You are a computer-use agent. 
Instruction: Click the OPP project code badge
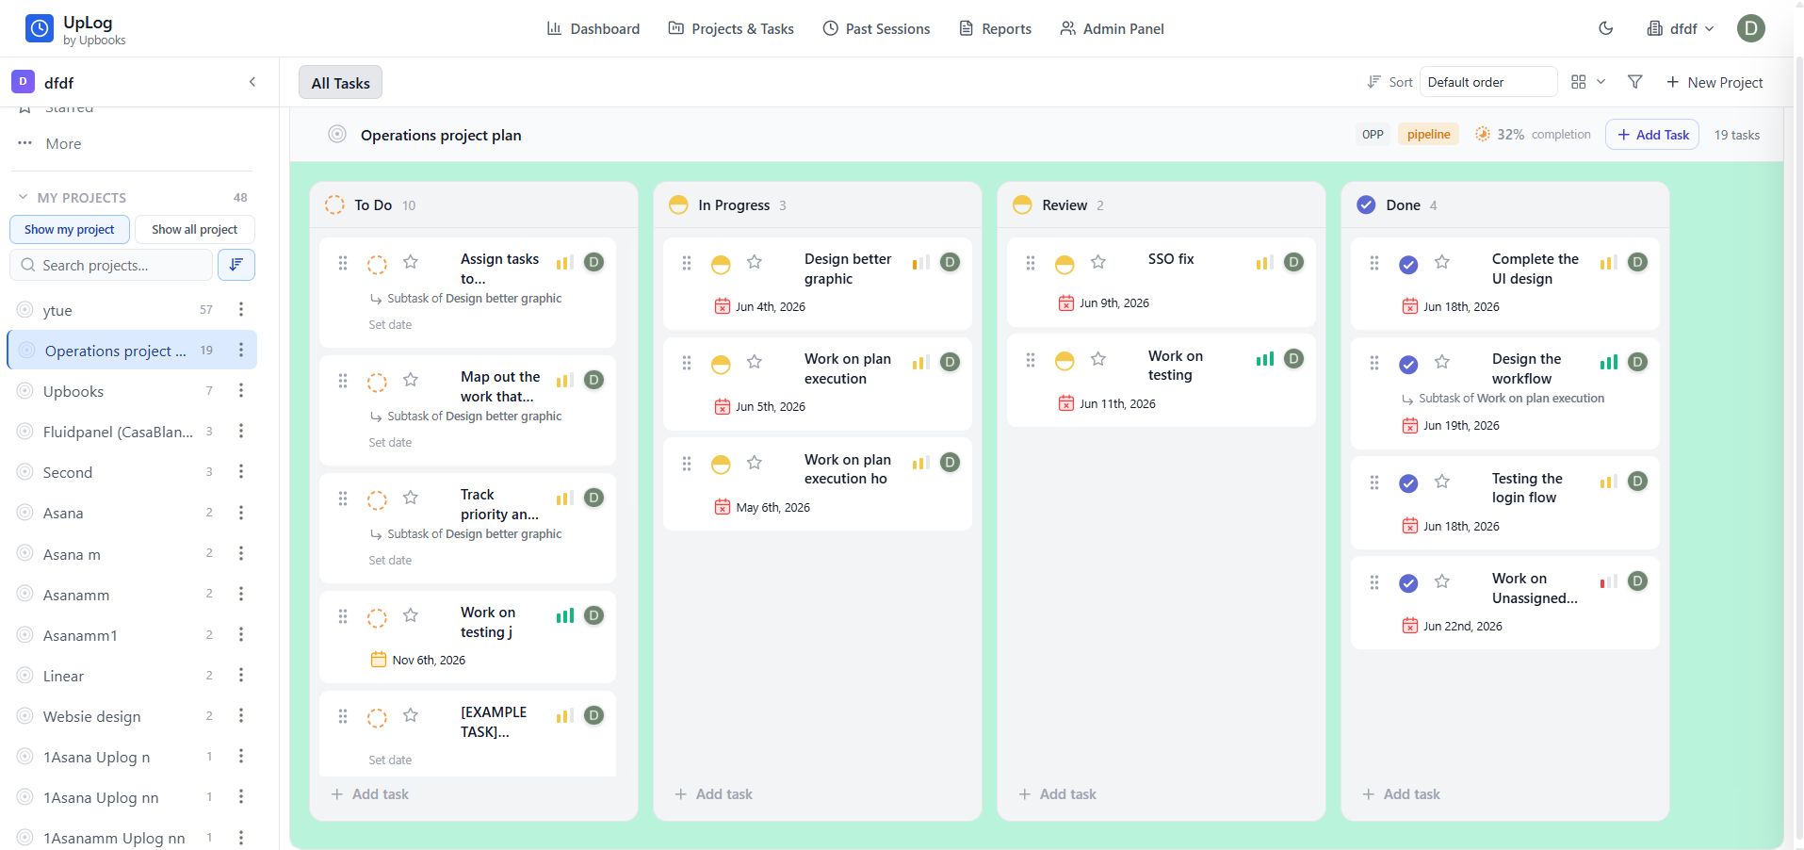(x=1373, y=135)
